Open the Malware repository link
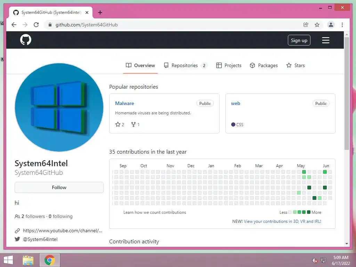356x267 pixels. pos(124,103)
